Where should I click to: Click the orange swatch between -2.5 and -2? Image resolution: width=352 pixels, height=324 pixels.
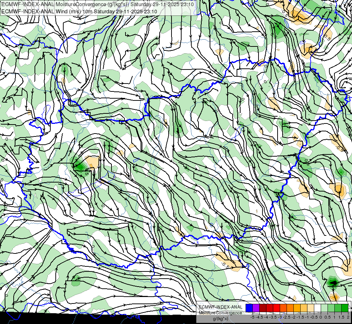pyautogui.click(x=290, y=308)
